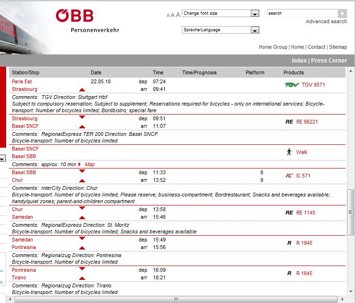Viewport: 356px width, 303px height.
Task: Open the R 1945 train link
Action: click(x=304, y=243)
